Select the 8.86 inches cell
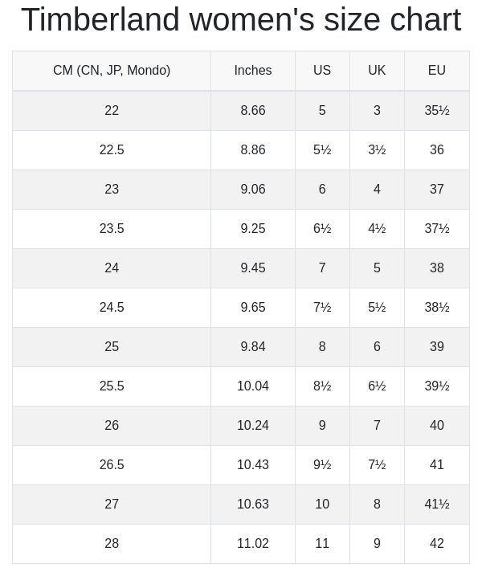Screen dimensions: 482x576 point(253,150)
